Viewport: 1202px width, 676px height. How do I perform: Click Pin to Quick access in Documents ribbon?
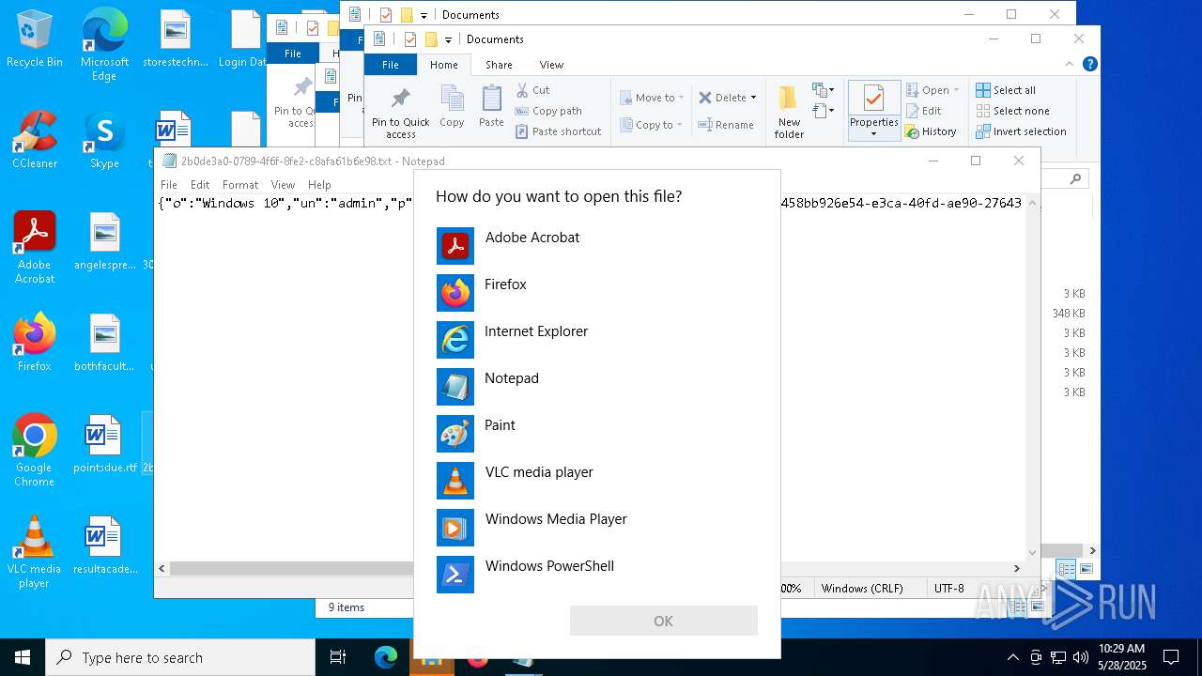pyautogui.click(x=400, y=113)
